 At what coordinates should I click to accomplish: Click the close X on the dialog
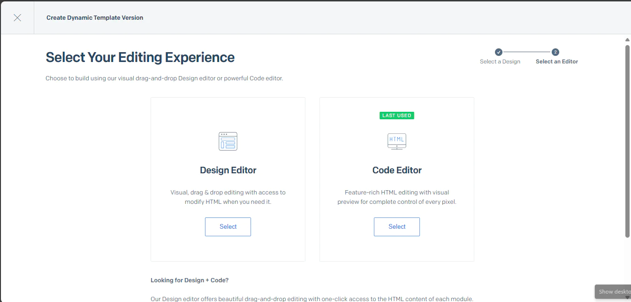click(17, 17)
